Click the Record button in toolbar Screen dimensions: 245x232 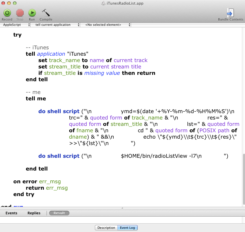(7, 13)
